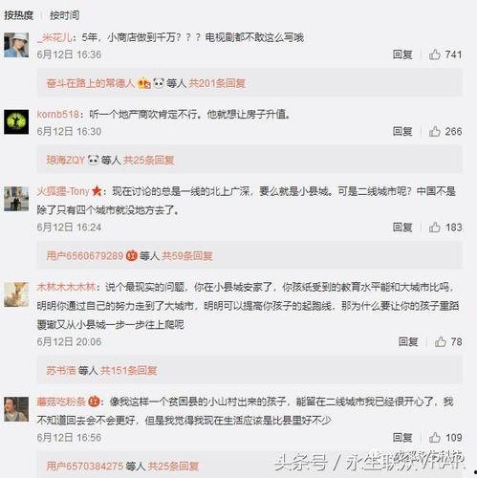Open replier link 用户6560679289
Image resolution: width=477 pixels, height=478 pixels.
pos(85,255)
